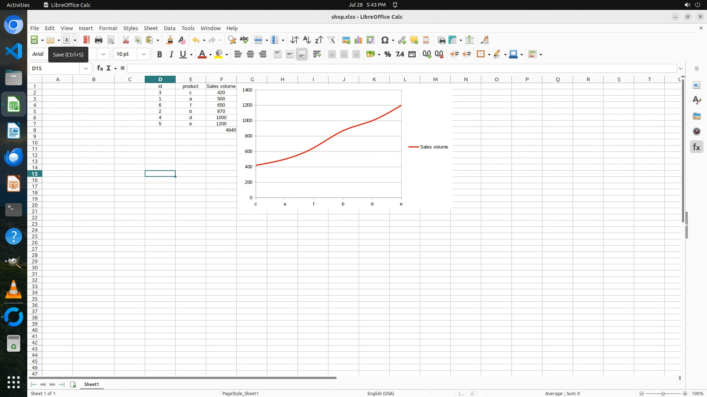The height and width of the screenshot is (397, 707).
Task: Toggle Wrap Text for the cell
Action: click(x=317, y=54)
